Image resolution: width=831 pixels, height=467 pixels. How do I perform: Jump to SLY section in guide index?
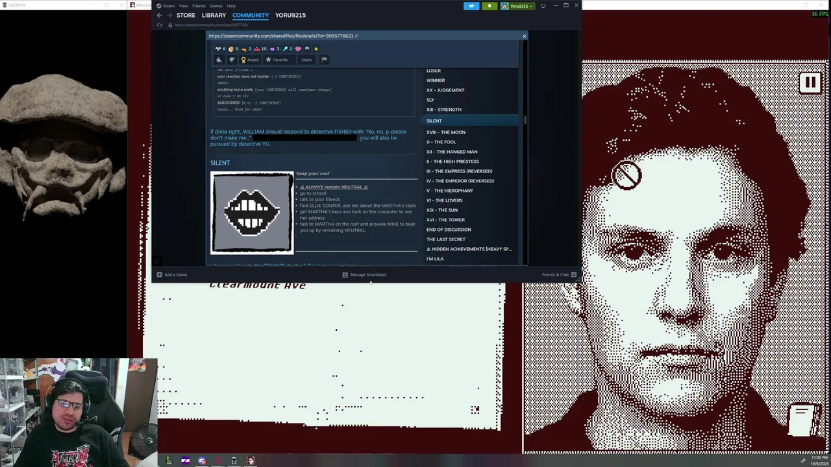(x=430, y=100)
